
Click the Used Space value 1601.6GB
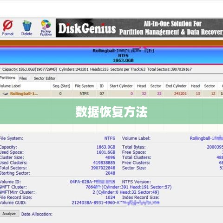(x=106, y=152)
